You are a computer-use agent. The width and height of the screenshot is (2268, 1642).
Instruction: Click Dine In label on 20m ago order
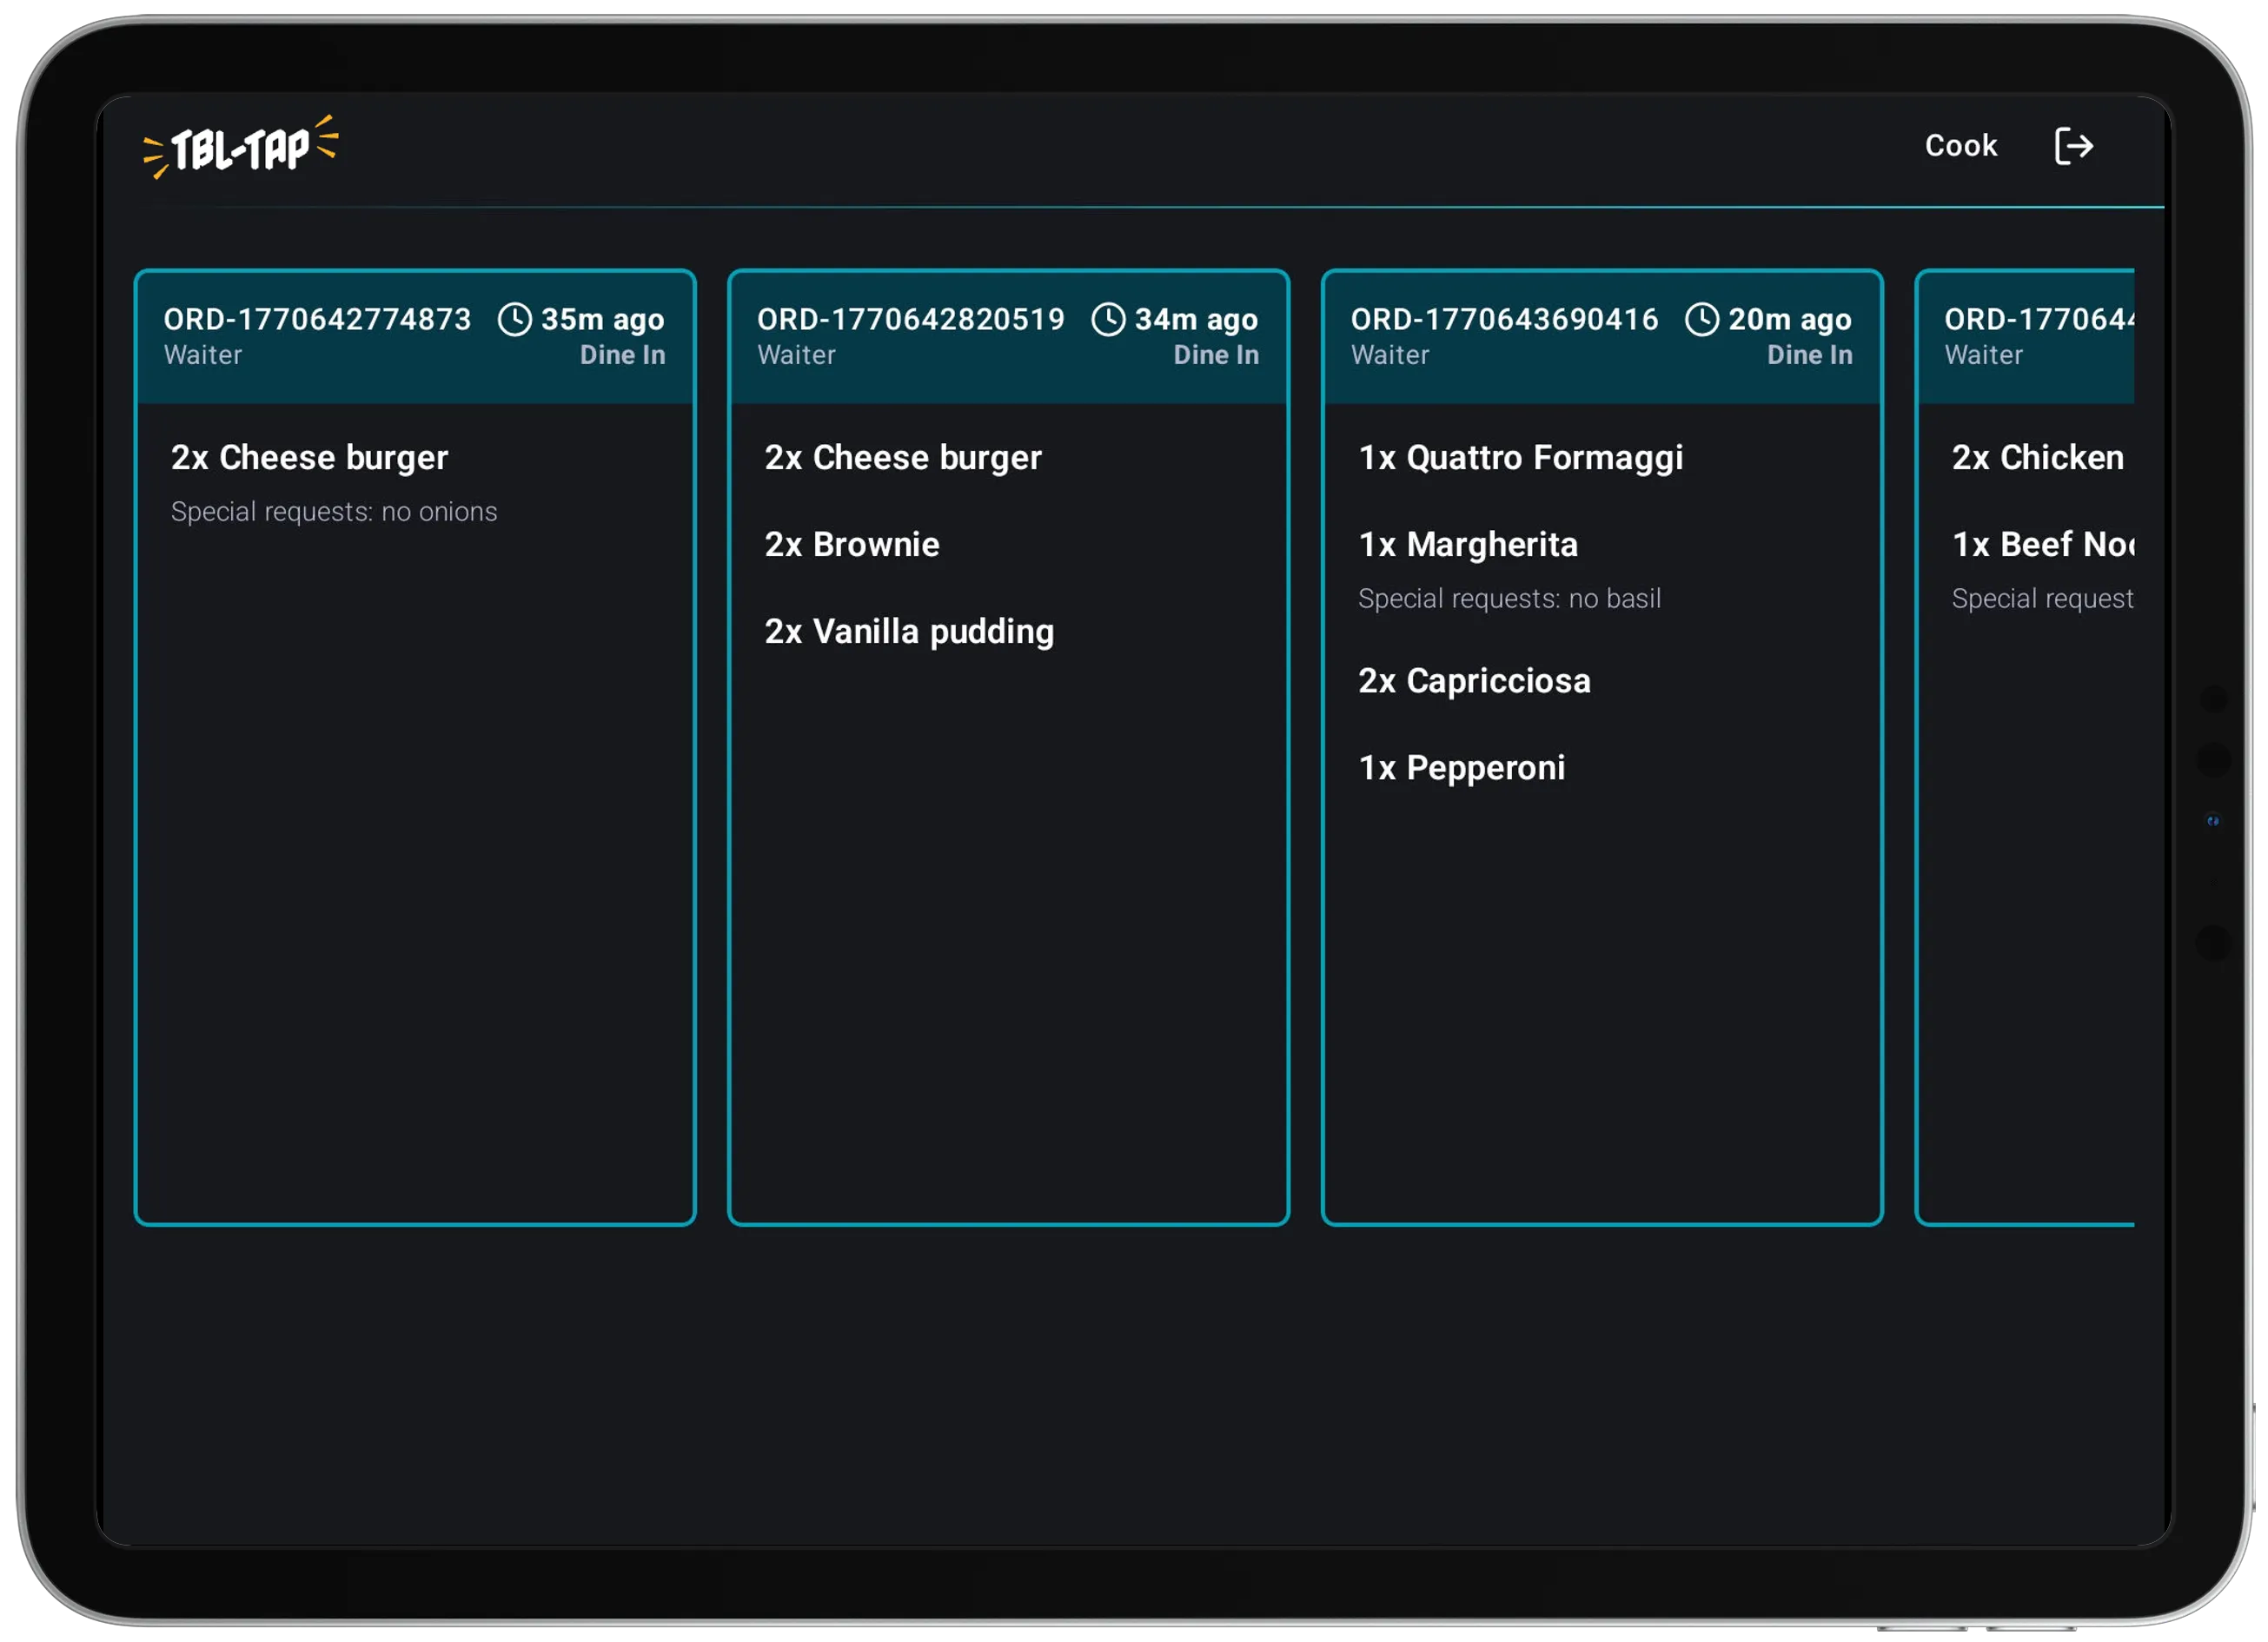(1809, 355)
